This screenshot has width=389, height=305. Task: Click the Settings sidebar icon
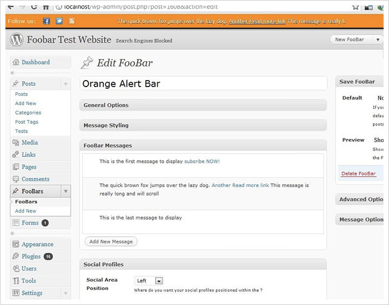click(x=16, y=293)
